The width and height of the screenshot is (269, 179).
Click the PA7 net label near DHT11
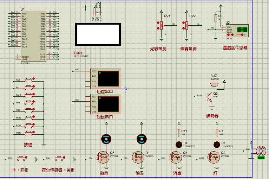[x=212, y=28]
